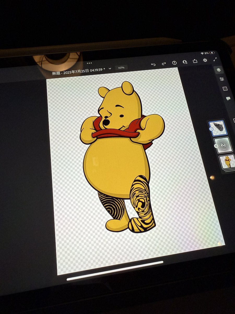
Task: Tap the home indicator bar
Action: [x=115, y=270]
